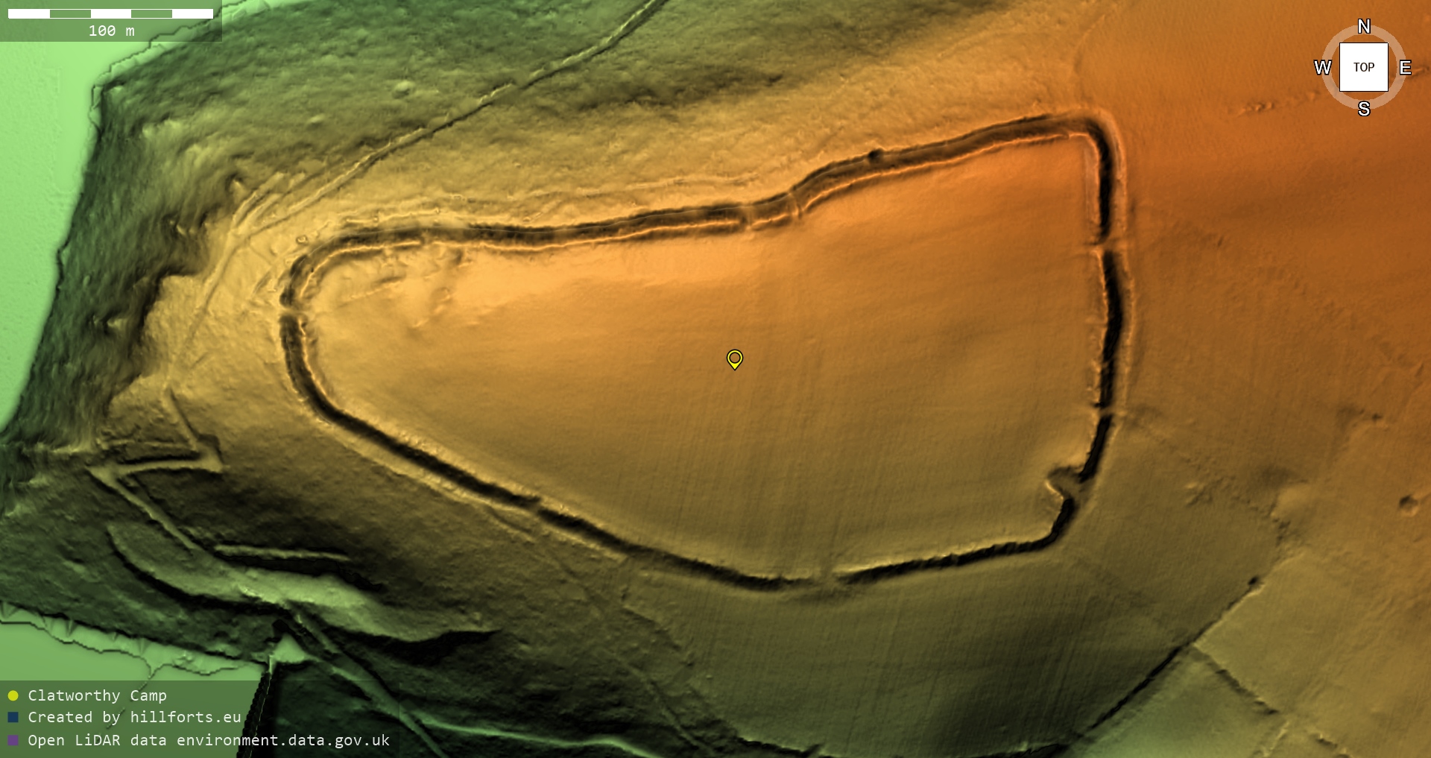Click the scale bar graphic
Image resolution: width=1431 pixels, height=758 pixels.
[x=110, y=13]
